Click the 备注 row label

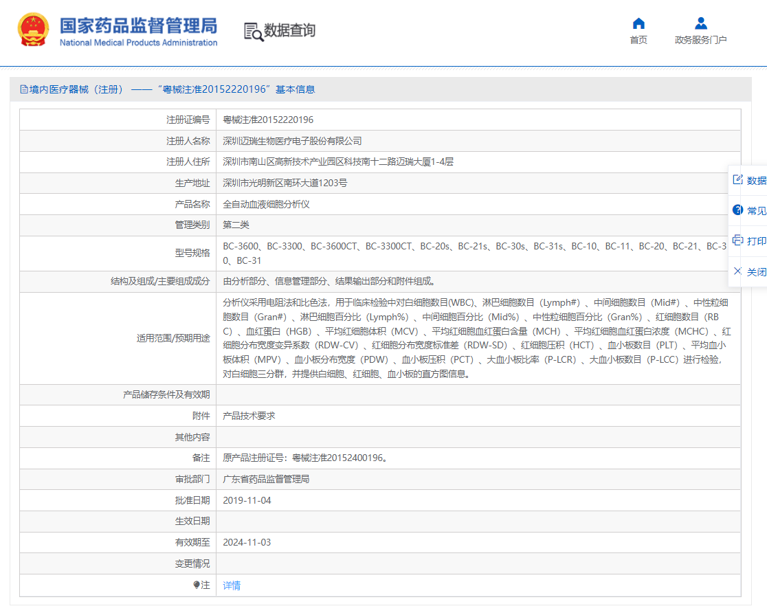[x=201, y=458]
